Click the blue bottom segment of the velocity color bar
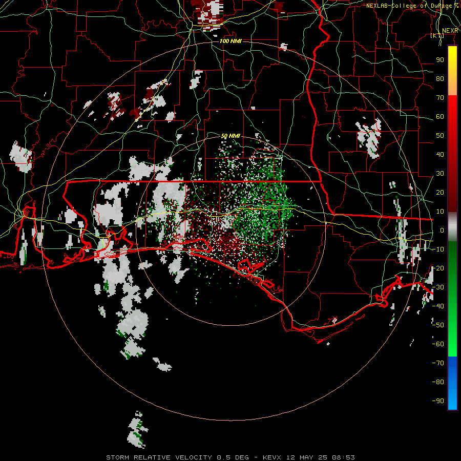461x461 pixels. coord(452,383)
